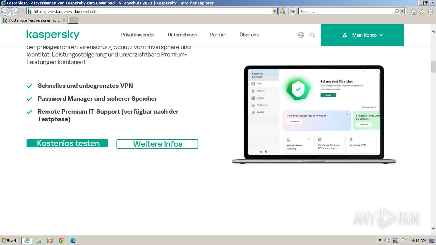Image resolution: width=436 pixels, height=245 pixels.
Task: Click the Kostenlos testen button
Action: point(67,143)
